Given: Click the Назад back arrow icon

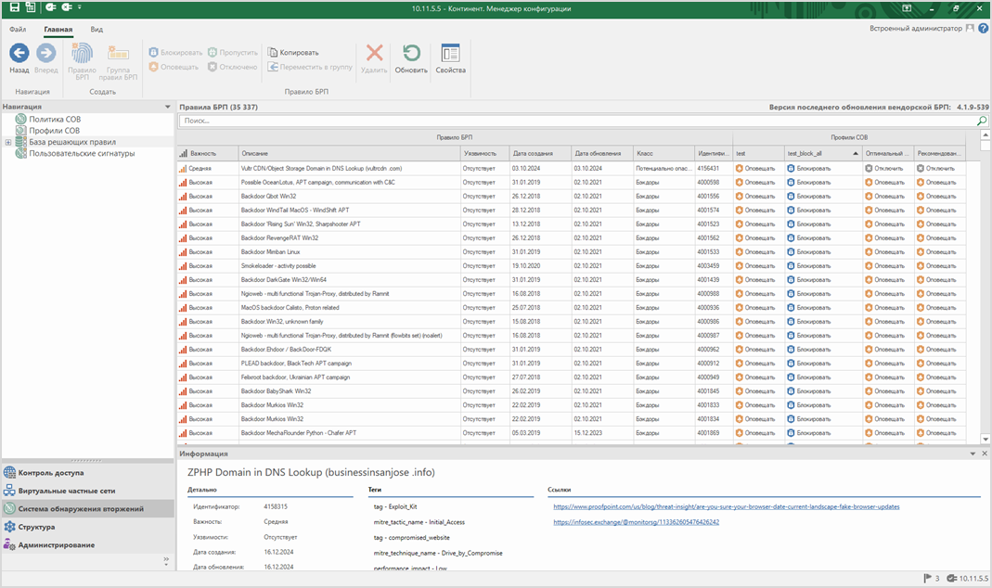Looking at the screenshot, I should click(x=19, y=54).
